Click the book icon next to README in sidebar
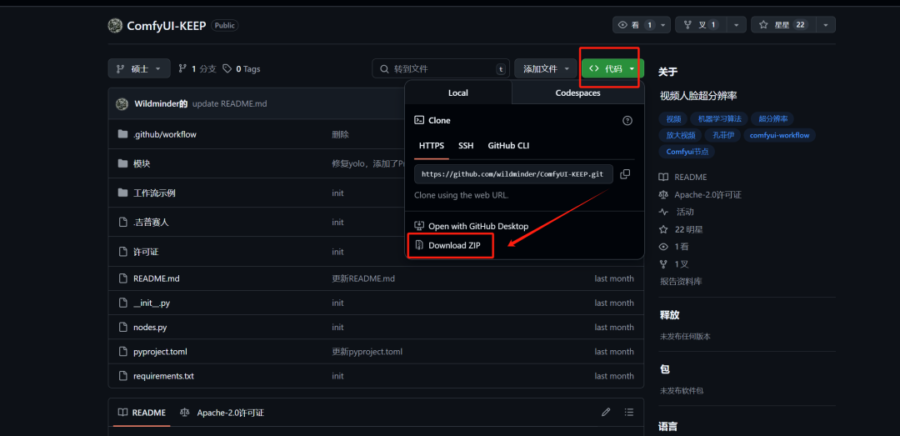Viewport: 900px width, 436px height. pyautogui.click(x=663, y=177)
